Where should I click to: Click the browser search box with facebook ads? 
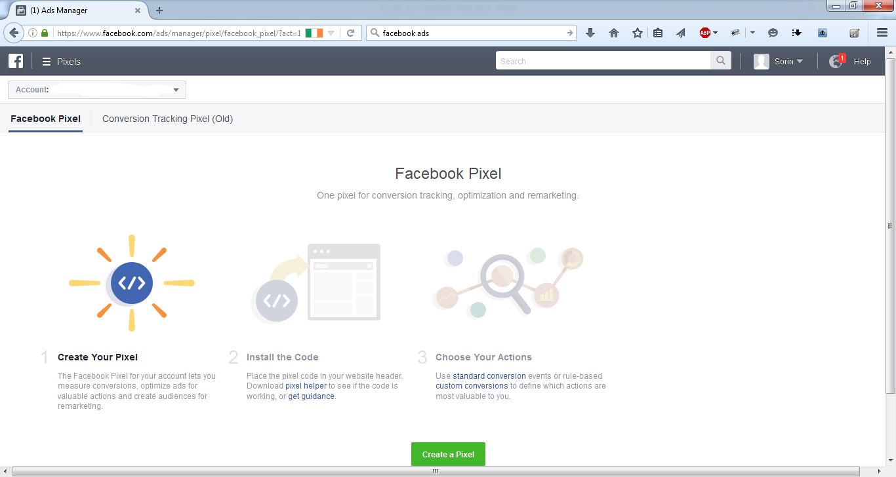[x=472, y=33]
